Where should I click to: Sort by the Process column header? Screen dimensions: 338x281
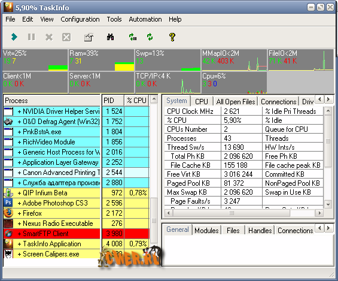pos(52,101)
